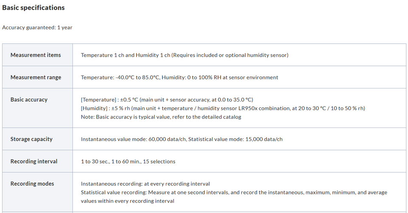Image resolution: width=408 pixels, height=213 pixels.
Task: Click the Accuracy guaranteed: 1 year text
Action: coord(37,28)
